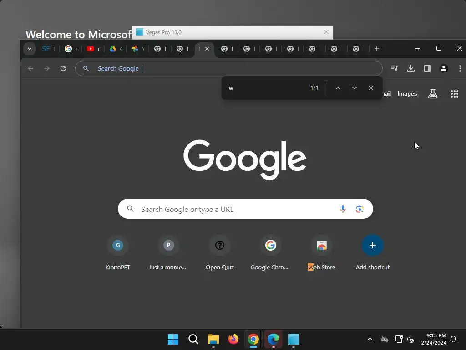This screenshot has height=350, width=466.
Task: Open the Chrome profile avatar
Action: pyautogui.click(x=444, y=68)
